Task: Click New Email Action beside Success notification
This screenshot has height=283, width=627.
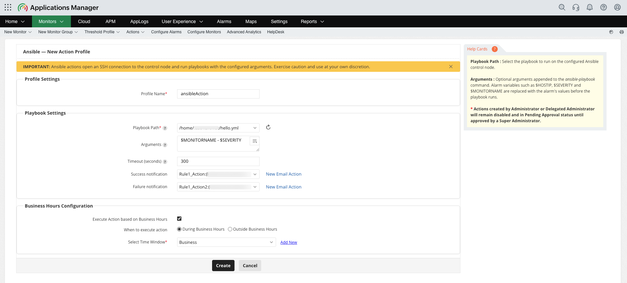Action: click(284, 174)
